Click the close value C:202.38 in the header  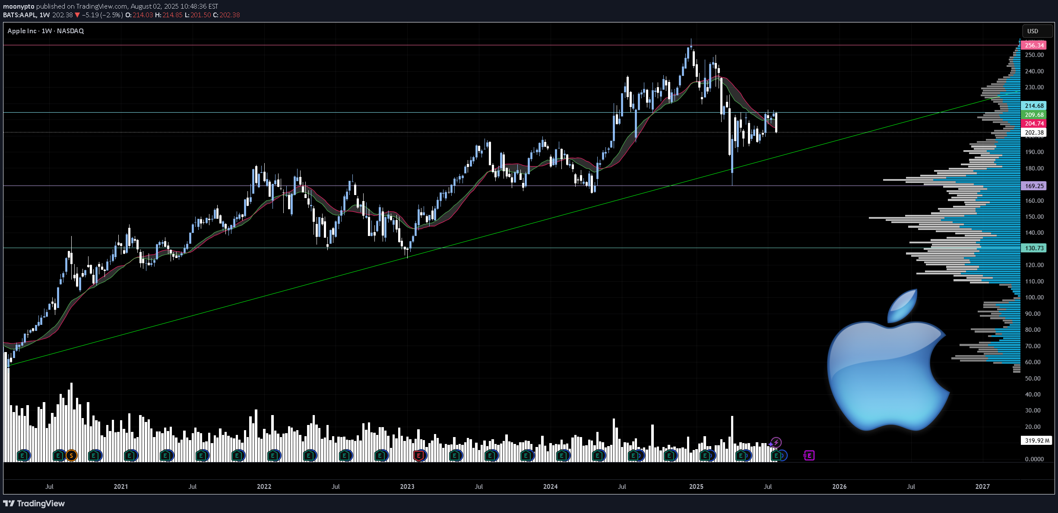click(x=226, y=15)
